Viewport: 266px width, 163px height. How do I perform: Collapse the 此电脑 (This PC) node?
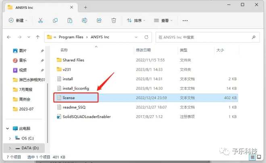pyautogui.click(x=8, y=128)
